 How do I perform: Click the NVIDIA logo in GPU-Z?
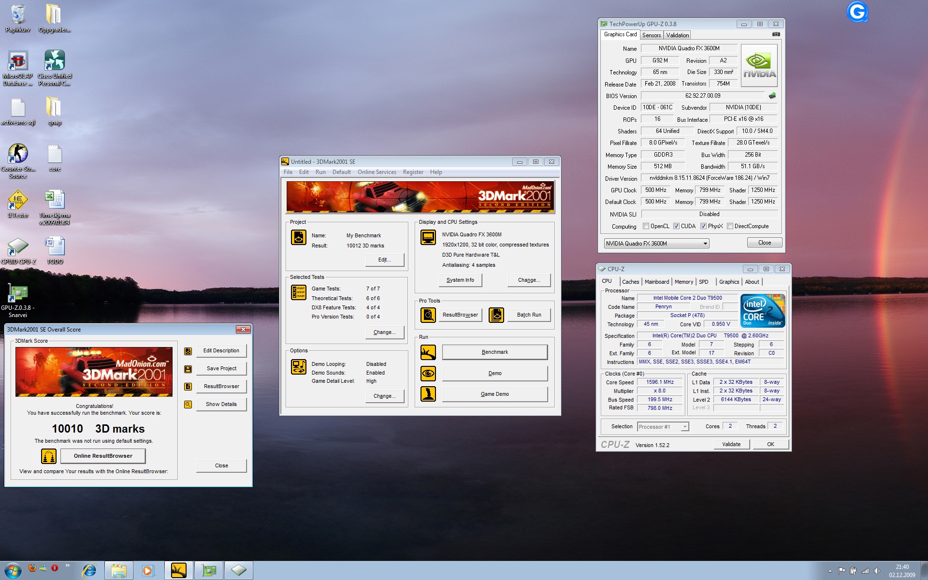(x=759, y=66)
